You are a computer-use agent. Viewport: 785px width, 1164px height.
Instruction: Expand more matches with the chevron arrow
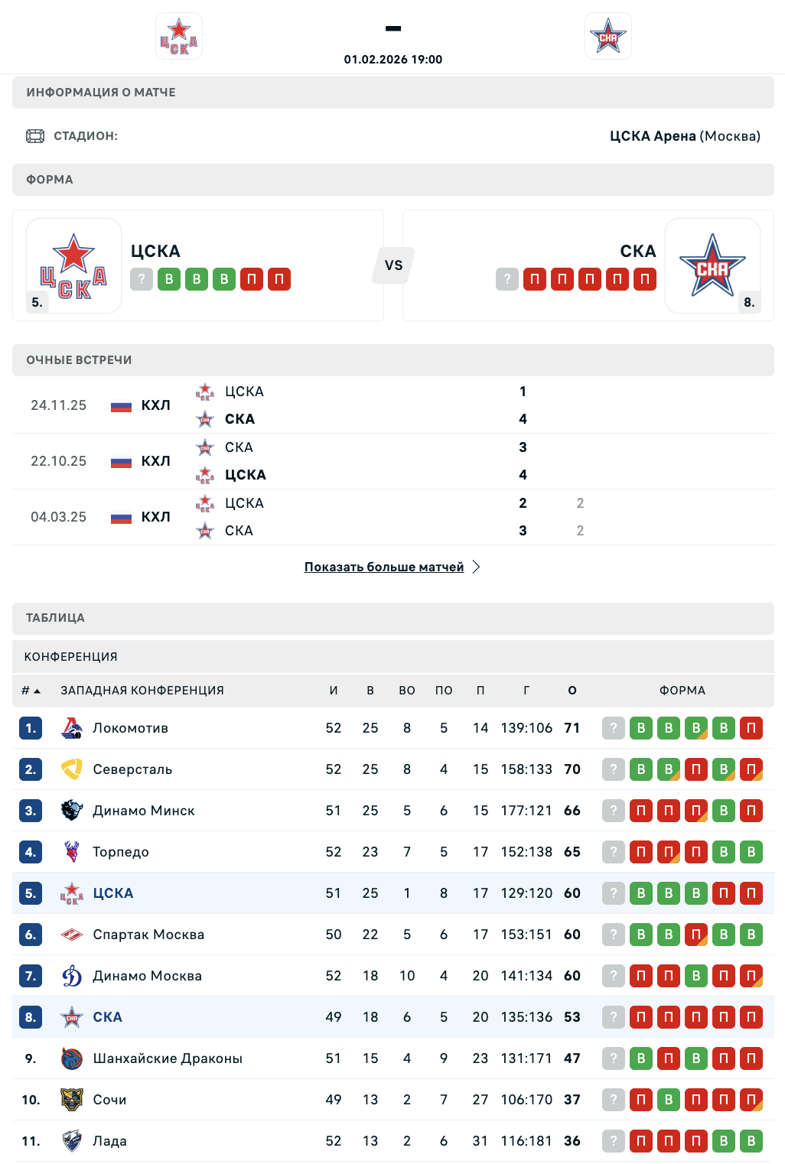476,567
